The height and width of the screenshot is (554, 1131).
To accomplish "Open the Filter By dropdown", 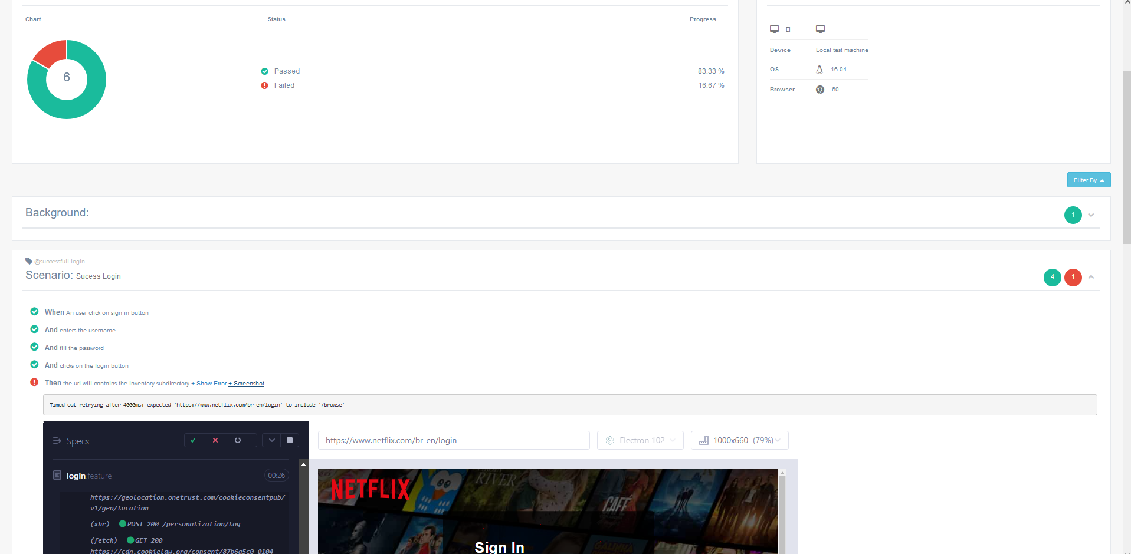I will coord(1088,180).
